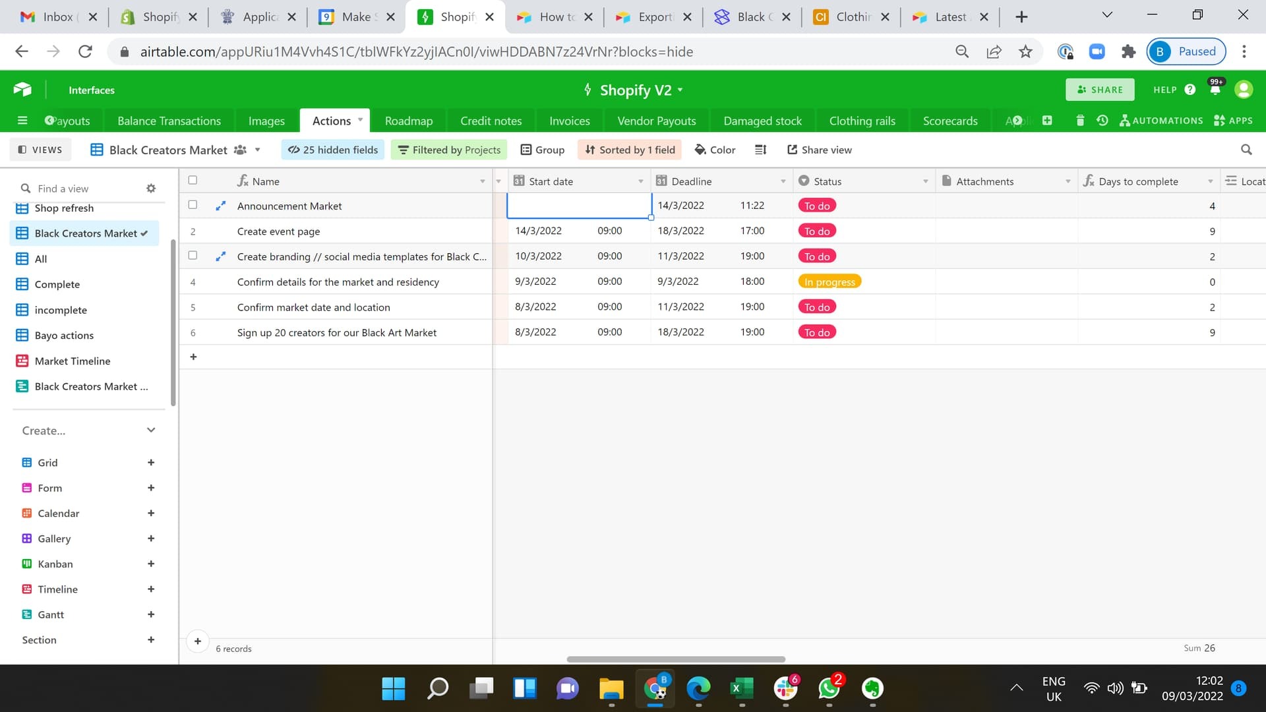Open Excel from the taskbar
Screen dimensions: 1266x712
click(742, 688)
